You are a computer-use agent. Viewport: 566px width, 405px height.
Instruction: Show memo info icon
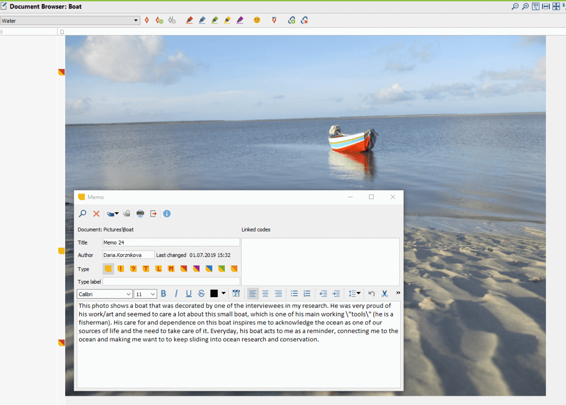[167, 214]
